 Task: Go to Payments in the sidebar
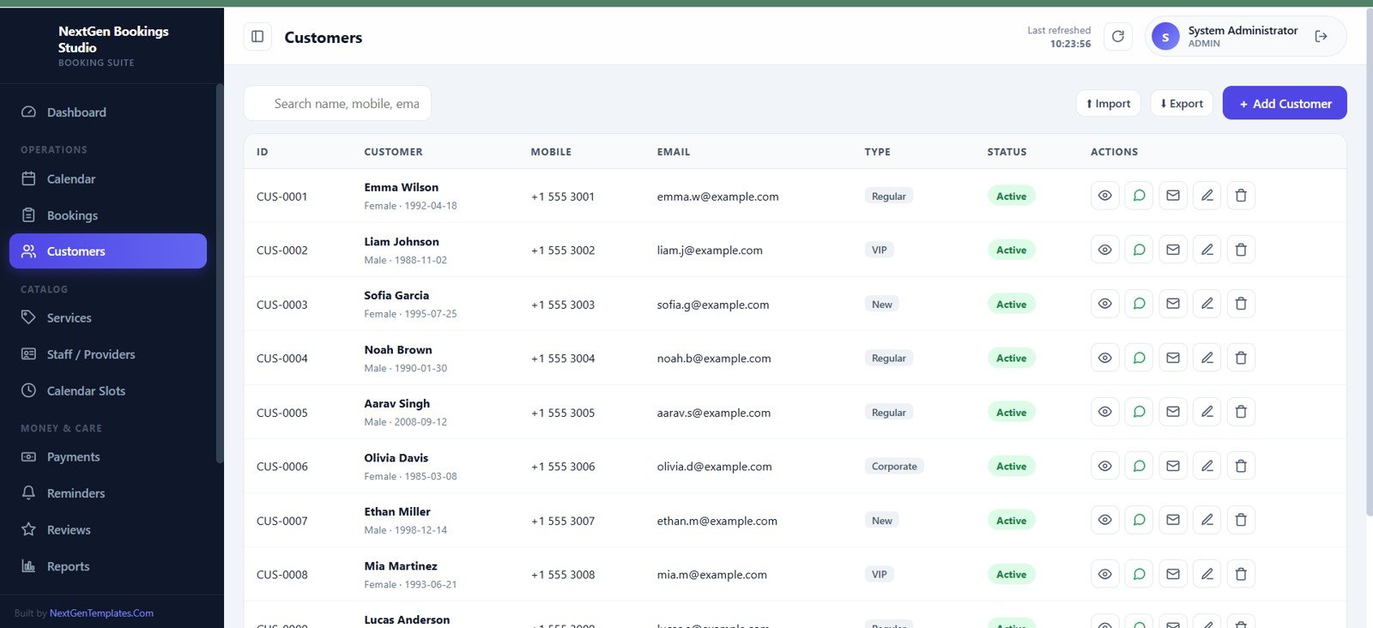[108, 457]
